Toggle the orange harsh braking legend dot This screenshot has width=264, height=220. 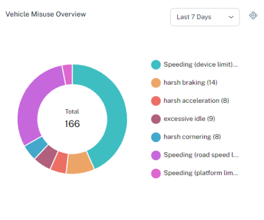point(156,82)
